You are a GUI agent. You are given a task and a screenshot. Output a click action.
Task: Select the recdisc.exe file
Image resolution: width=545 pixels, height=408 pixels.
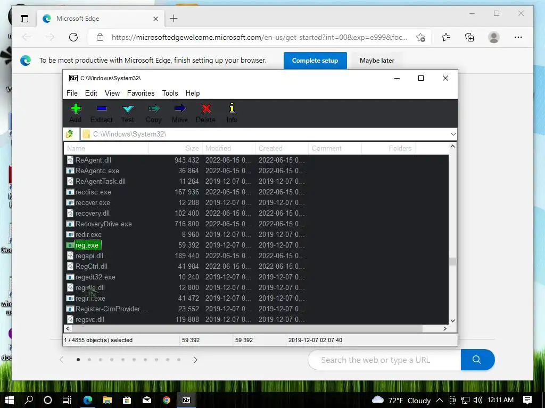93,192
